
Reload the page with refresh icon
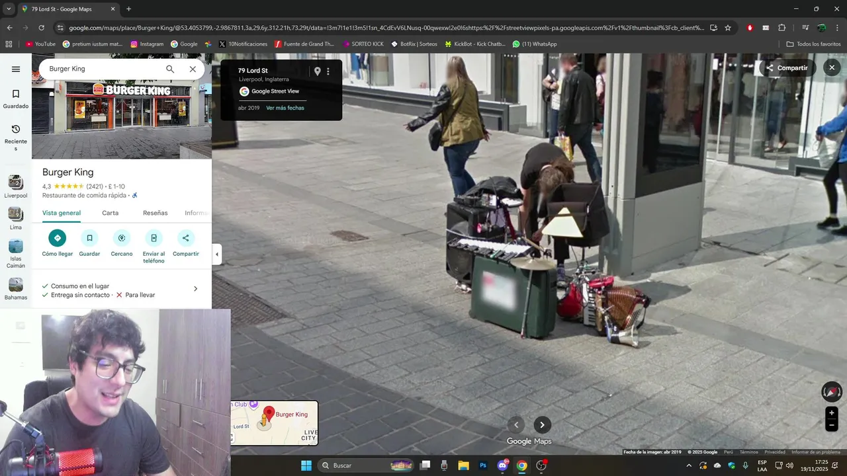pyautogui.click(x=41, y=28)
